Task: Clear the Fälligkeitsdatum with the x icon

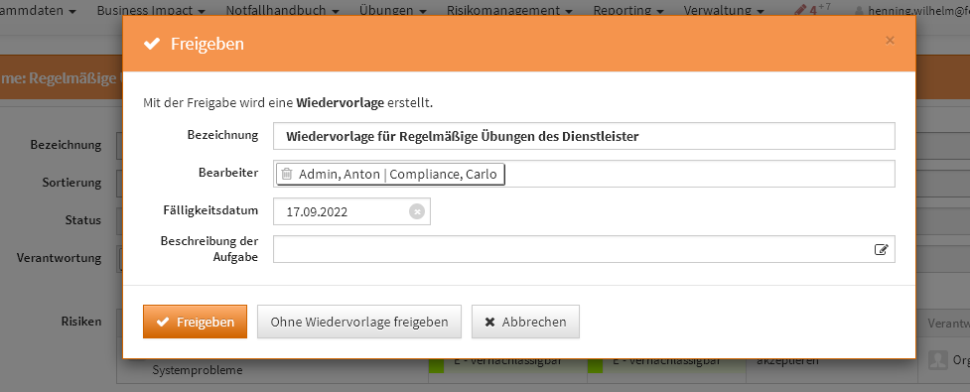Action: (x=417, y=211)
